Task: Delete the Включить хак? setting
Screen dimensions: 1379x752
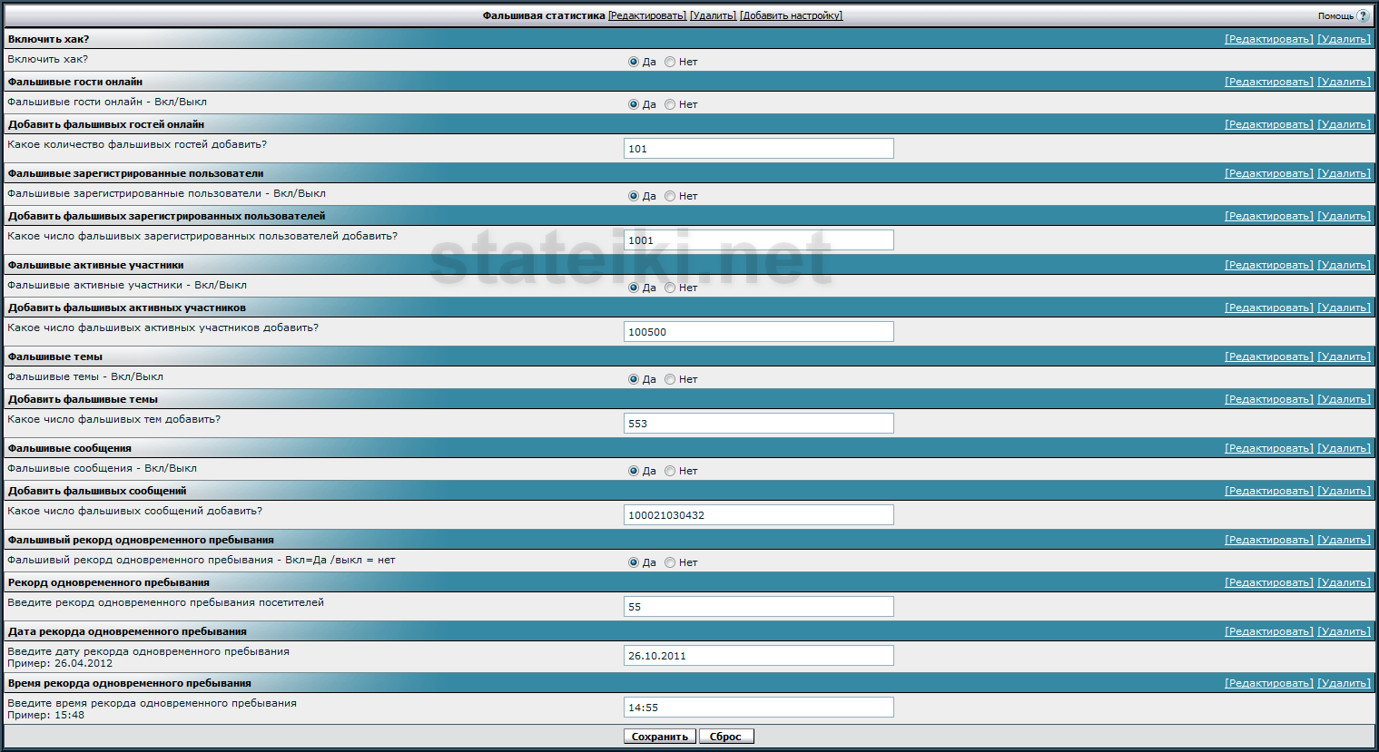Action: tap(1345, 39)
